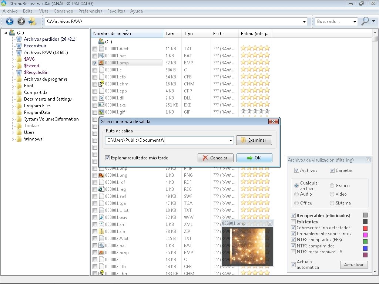Close the 000001.bmp preview panel
The image size is (379, 284).
pyautogui.click(x=270, y=223)
